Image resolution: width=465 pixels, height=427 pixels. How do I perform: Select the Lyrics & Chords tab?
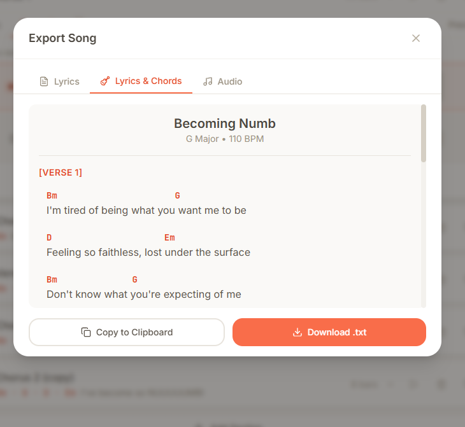[x=141, y=81]
